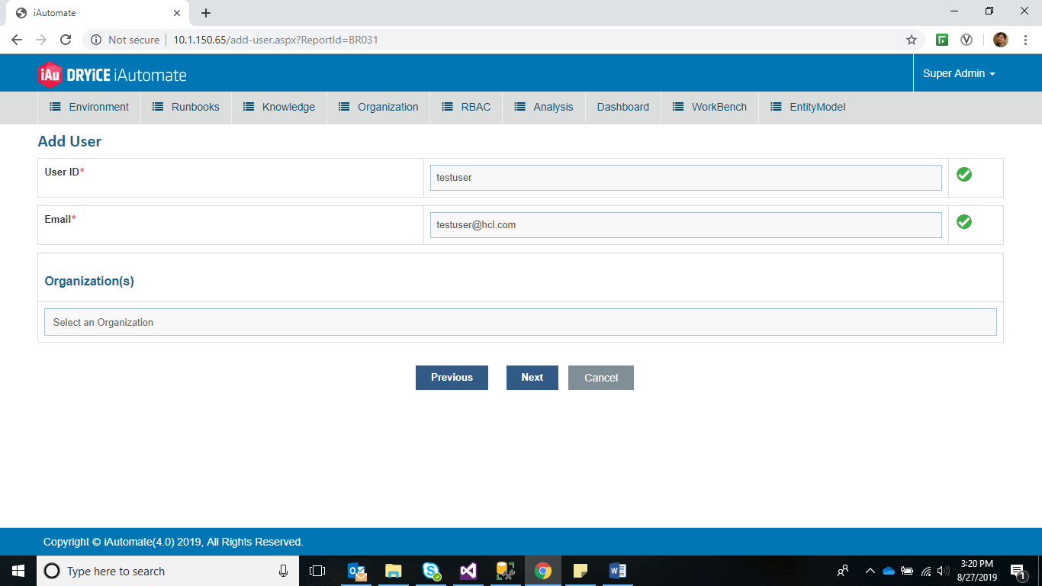This screenshot has height=586, width=1042.
Task: Open Outlook from the taskbar
Action: 357,571
